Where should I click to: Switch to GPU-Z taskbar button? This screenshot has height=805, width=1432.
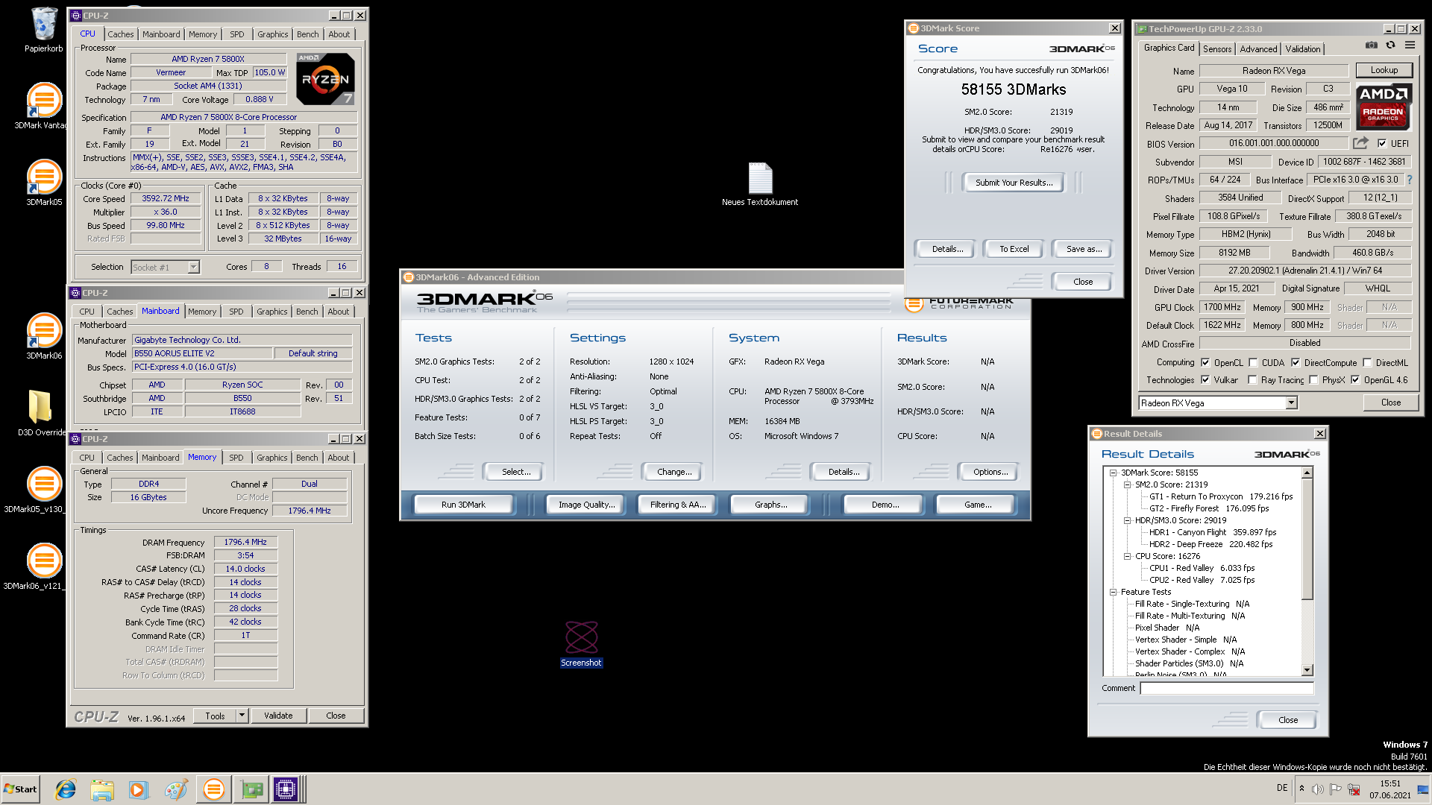point(251,789)
